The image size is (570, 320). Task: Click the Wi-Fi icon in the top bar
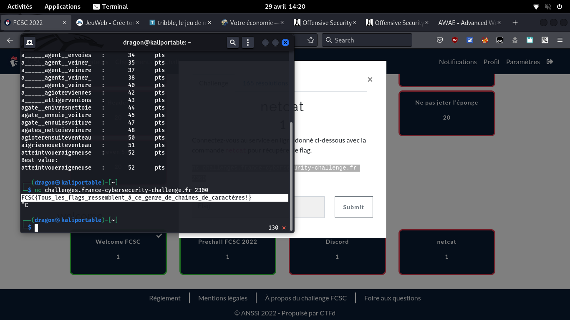click(x=536, y=6)
